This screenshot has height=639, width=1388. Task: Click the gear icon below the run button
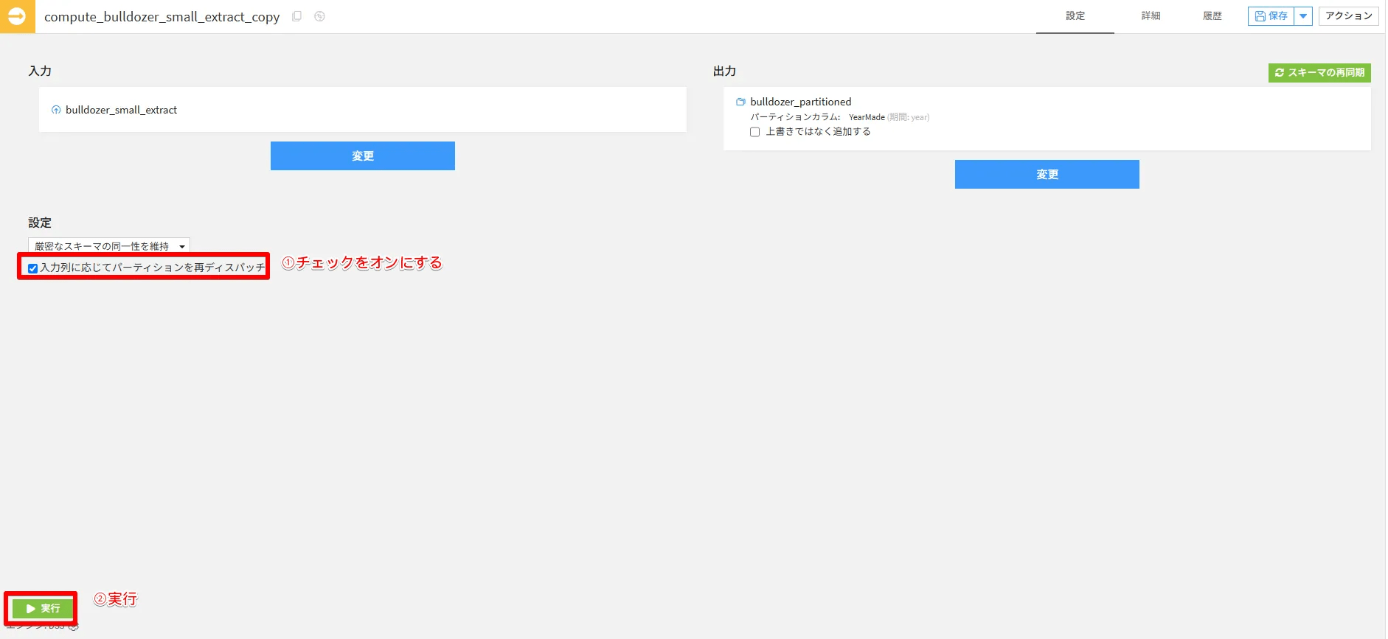(x=73, y=626)
